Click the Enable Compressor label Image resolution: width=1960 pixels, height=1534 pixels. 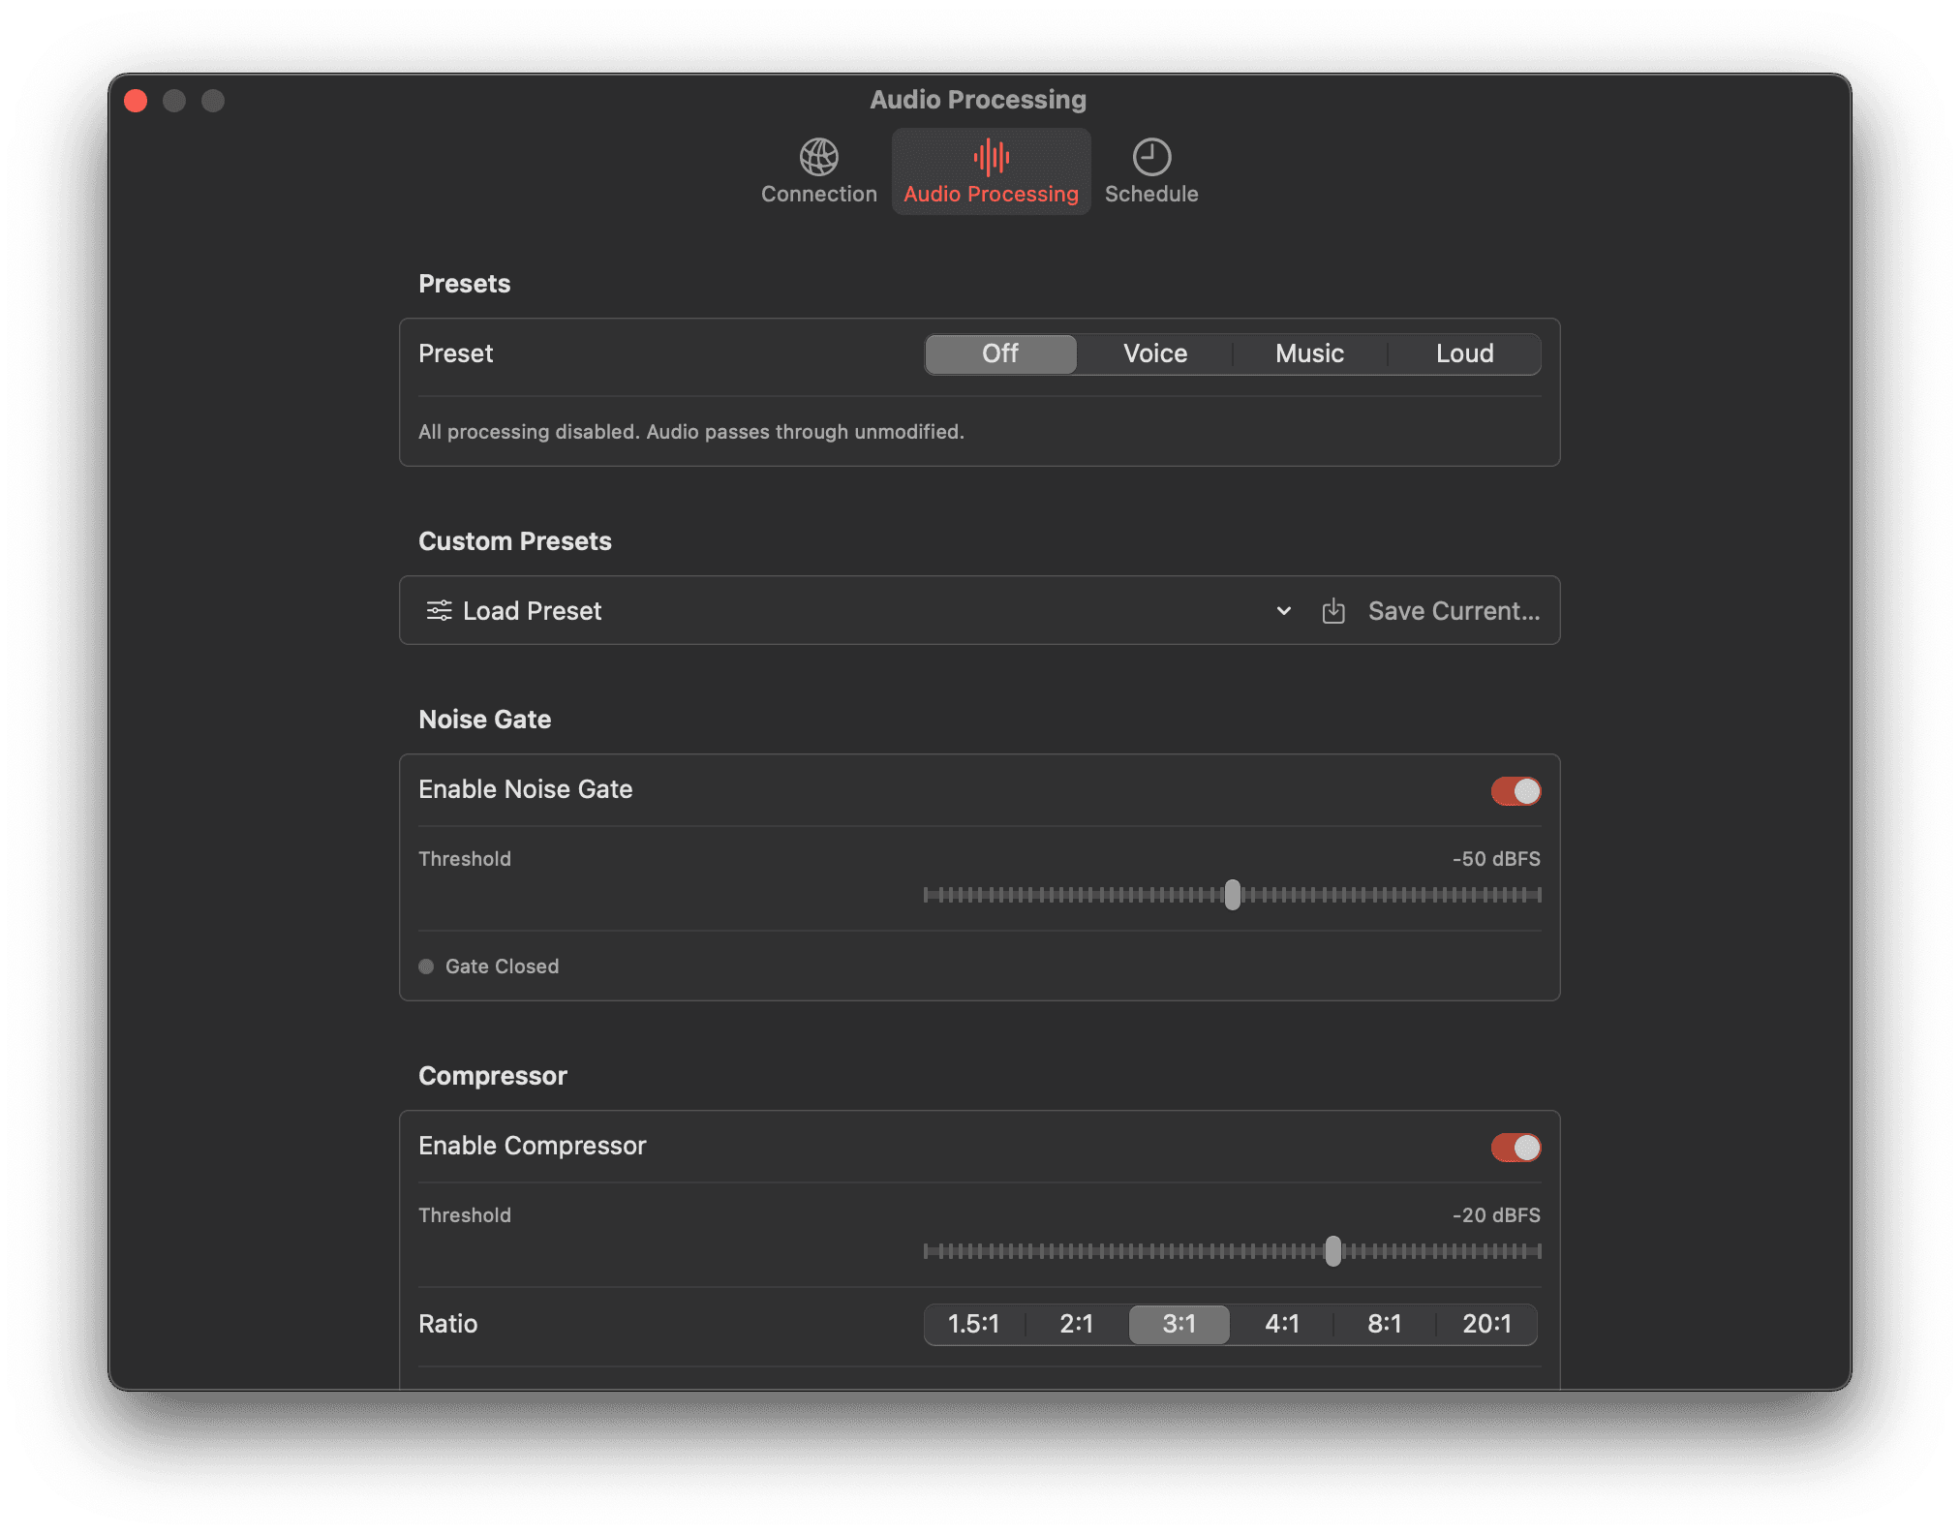[532, 1146]
